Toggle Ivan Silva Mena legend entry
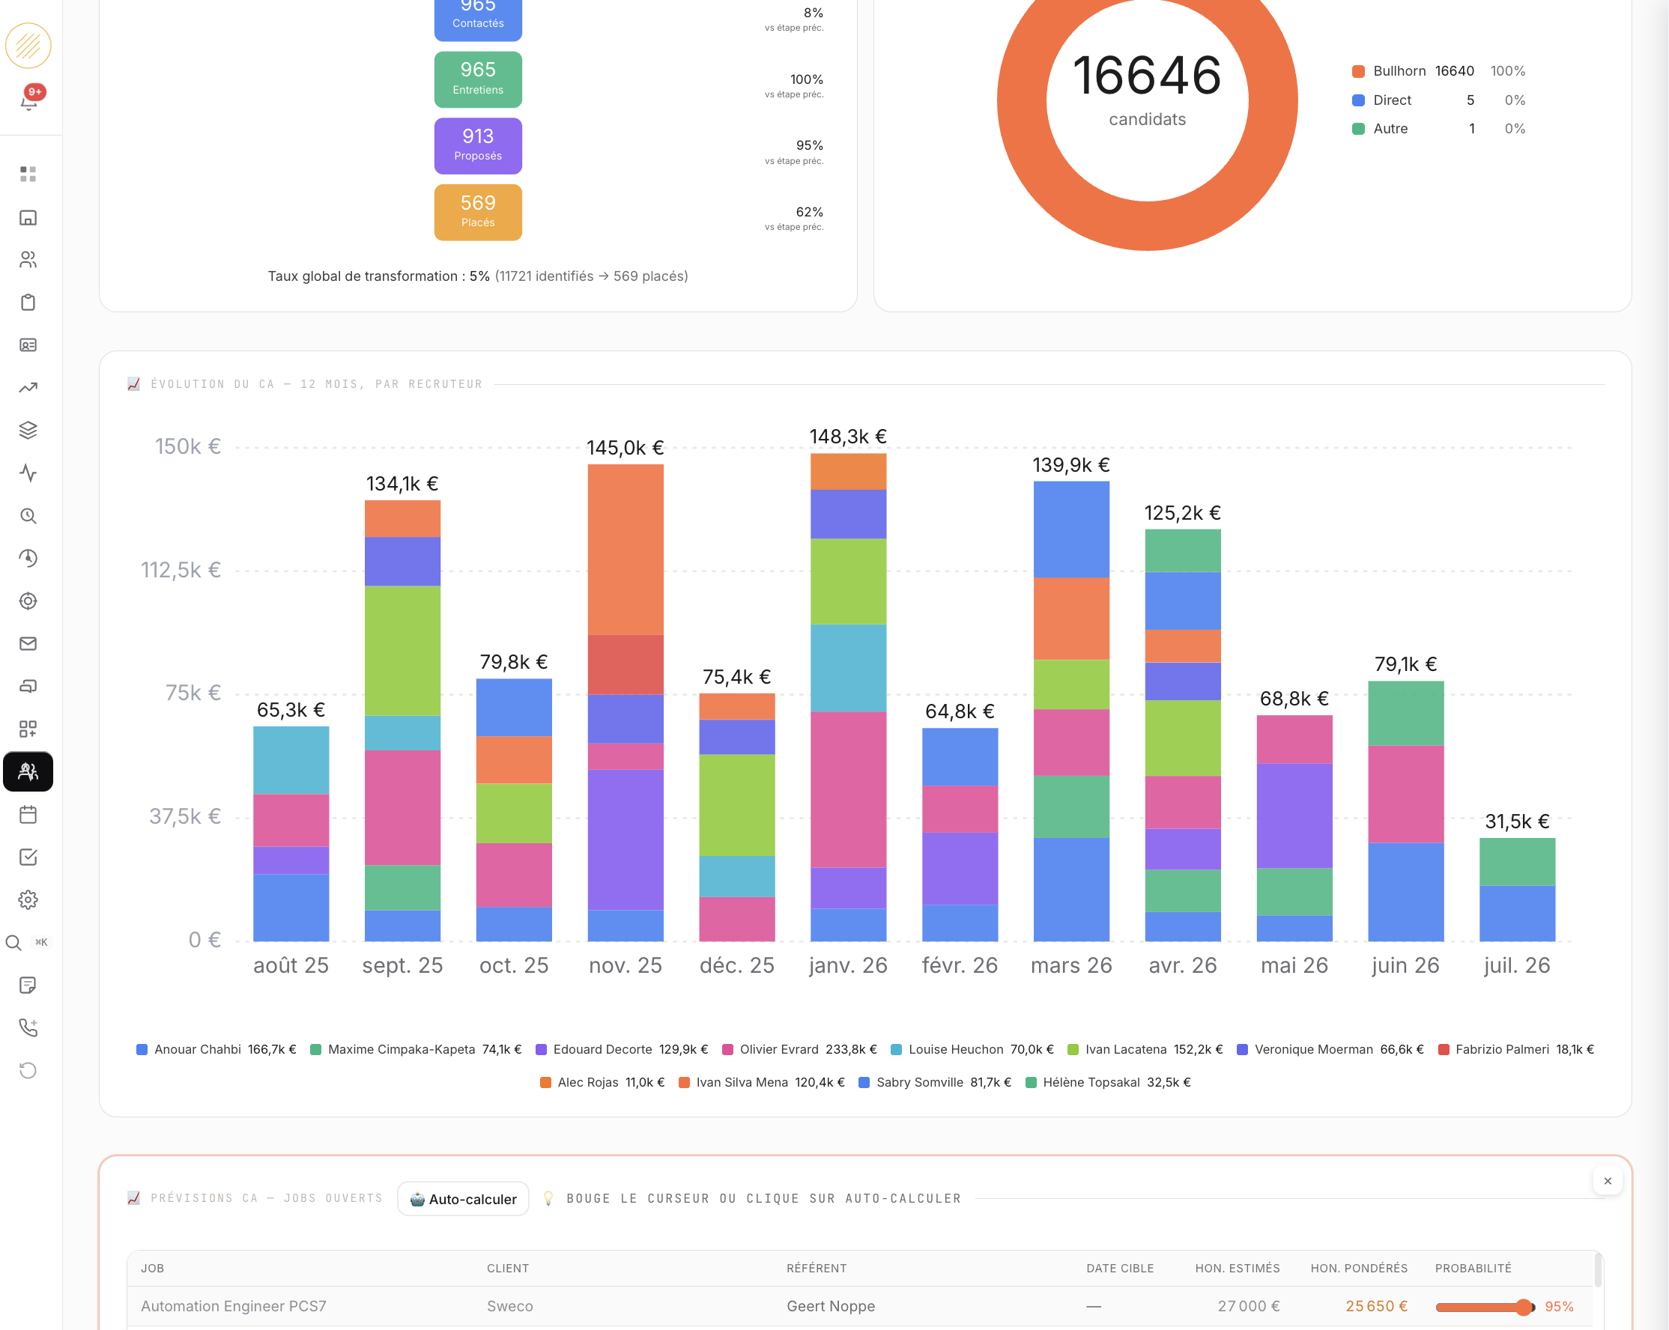This screenshot has width=1669, height=1330. tap(761, 1082)
